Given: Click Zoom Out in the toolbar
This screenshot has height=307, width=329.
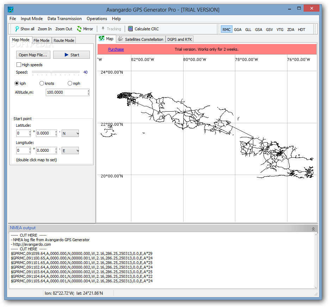Looking at the screenshot, I should 63,29.
